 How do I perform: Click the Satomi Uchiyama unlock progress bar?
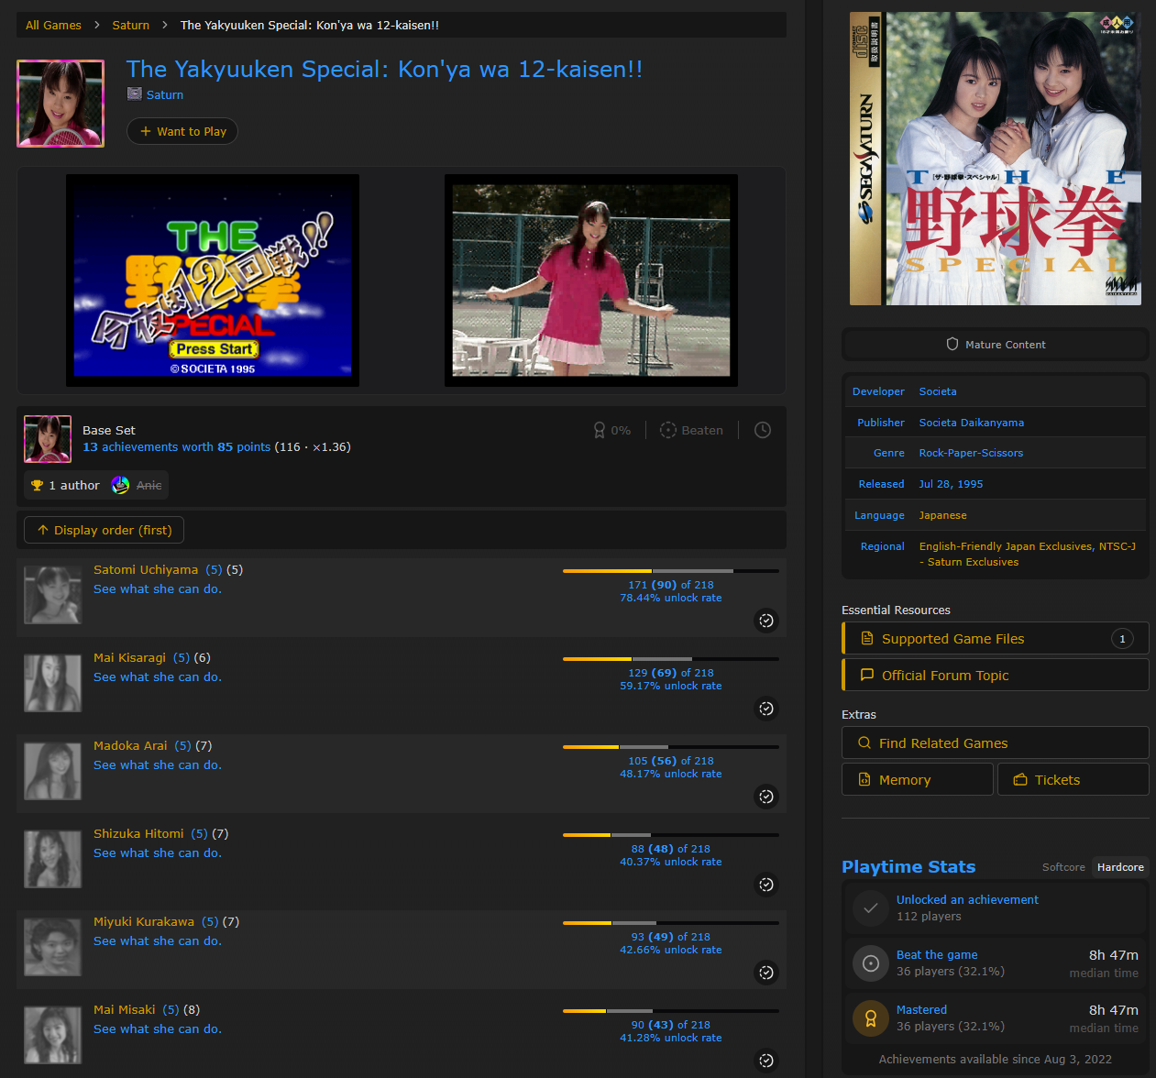[671, 571]
